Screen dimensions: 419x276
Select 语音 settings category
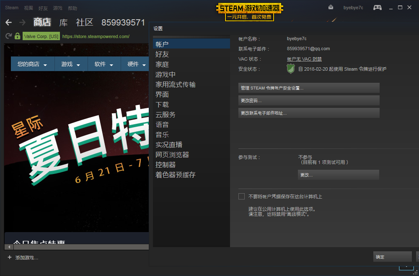[x=191, y=125]
